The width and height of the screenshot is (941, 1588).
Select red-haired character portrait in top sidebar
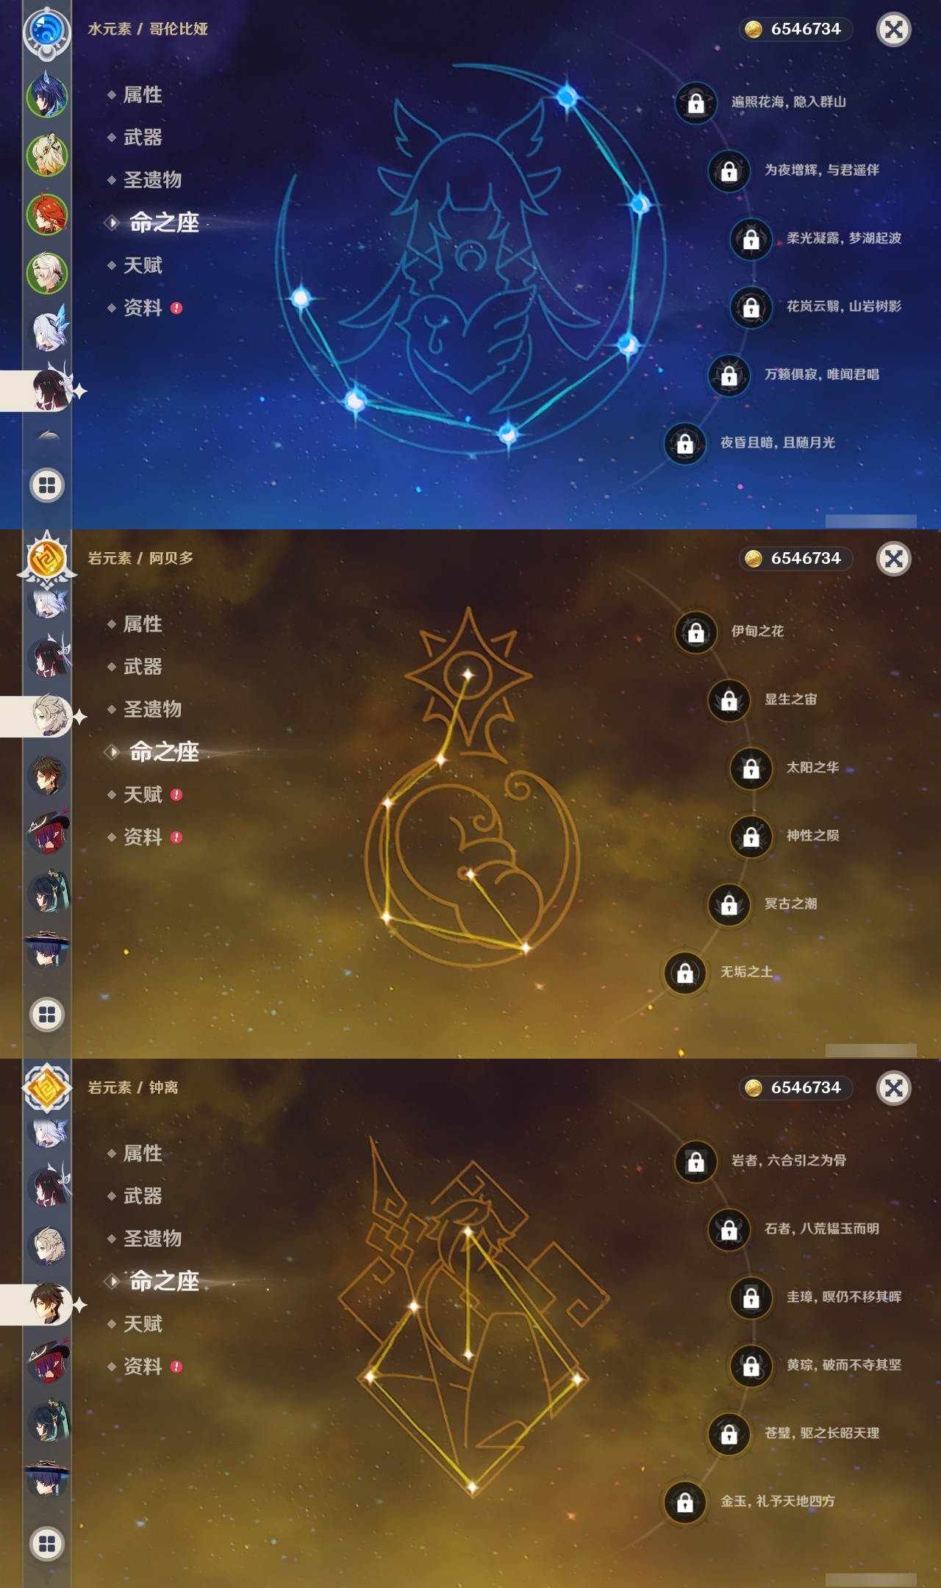[x=47, y=214]
